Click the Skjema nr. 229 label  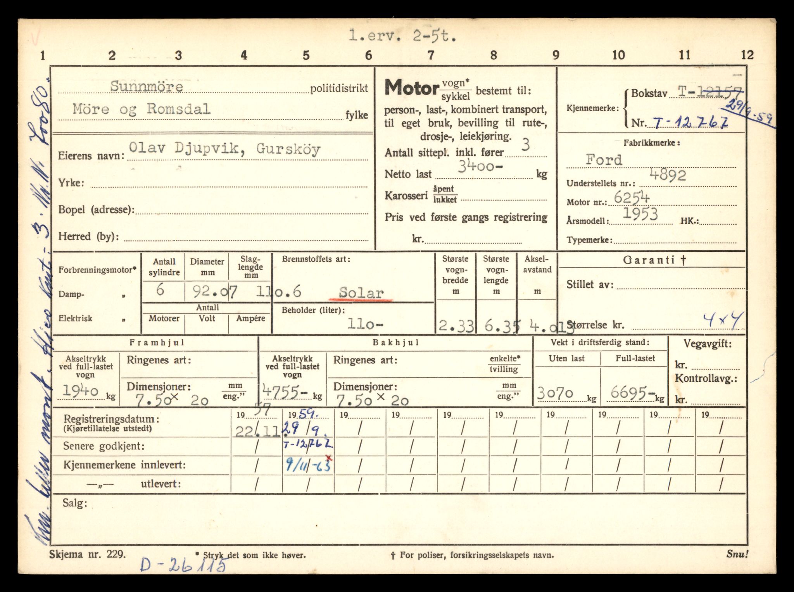(88, 554)
